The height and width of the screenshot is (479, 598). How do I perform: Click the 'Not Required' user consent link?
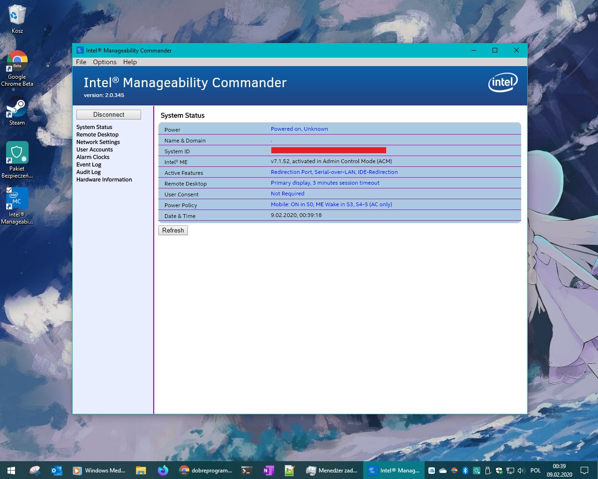coord(287,194)
